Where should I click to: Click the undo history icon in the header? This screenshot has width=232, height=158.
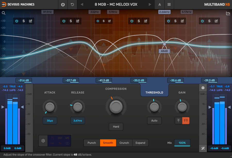[x=72, y=4]
